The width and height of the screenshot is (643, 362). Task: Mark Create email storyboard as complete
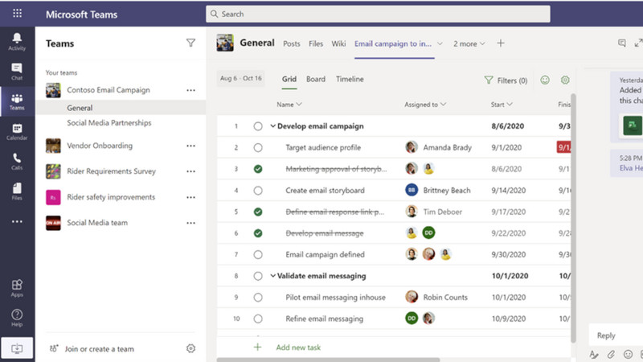258,191
